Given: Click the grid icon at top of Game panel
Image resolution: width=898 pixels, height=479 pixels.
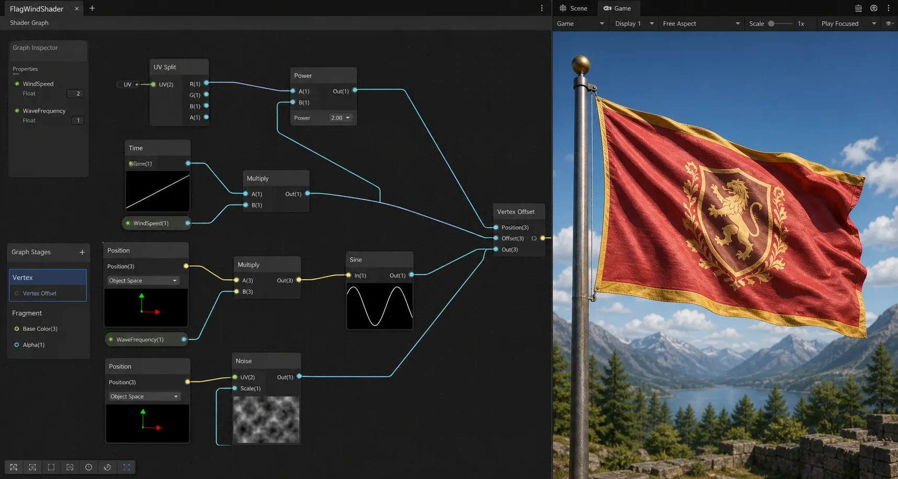Looking at the screenshot, I should click(858, 8).
